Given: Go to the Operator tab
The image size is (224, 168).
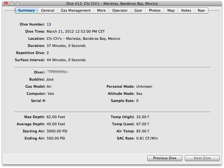Looking at the screenshot, I should click(x=120, y=10).
